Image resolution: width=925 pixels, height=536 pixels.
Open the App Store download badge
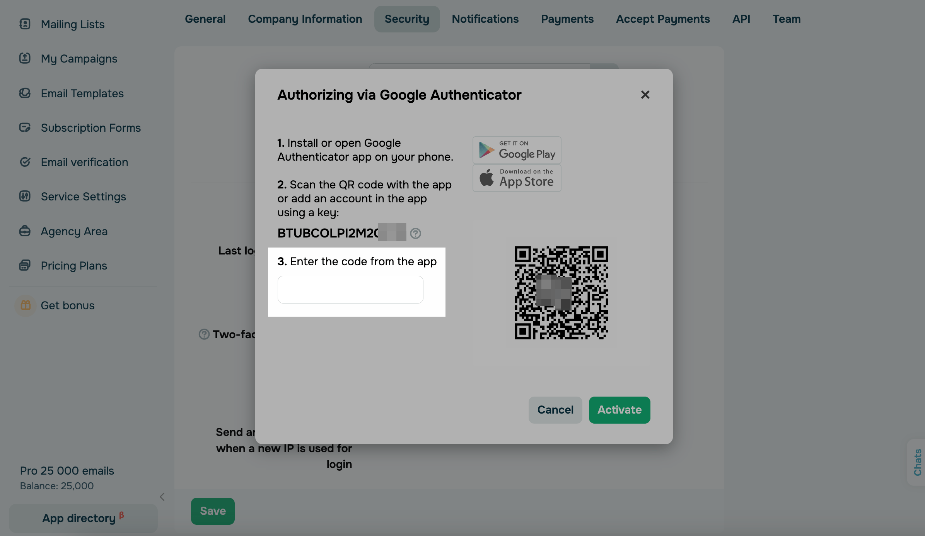[x=517, y=178]
